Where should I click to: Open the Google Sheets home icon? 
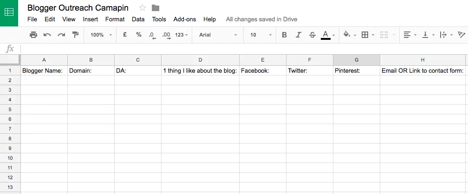tap(9, 13)
